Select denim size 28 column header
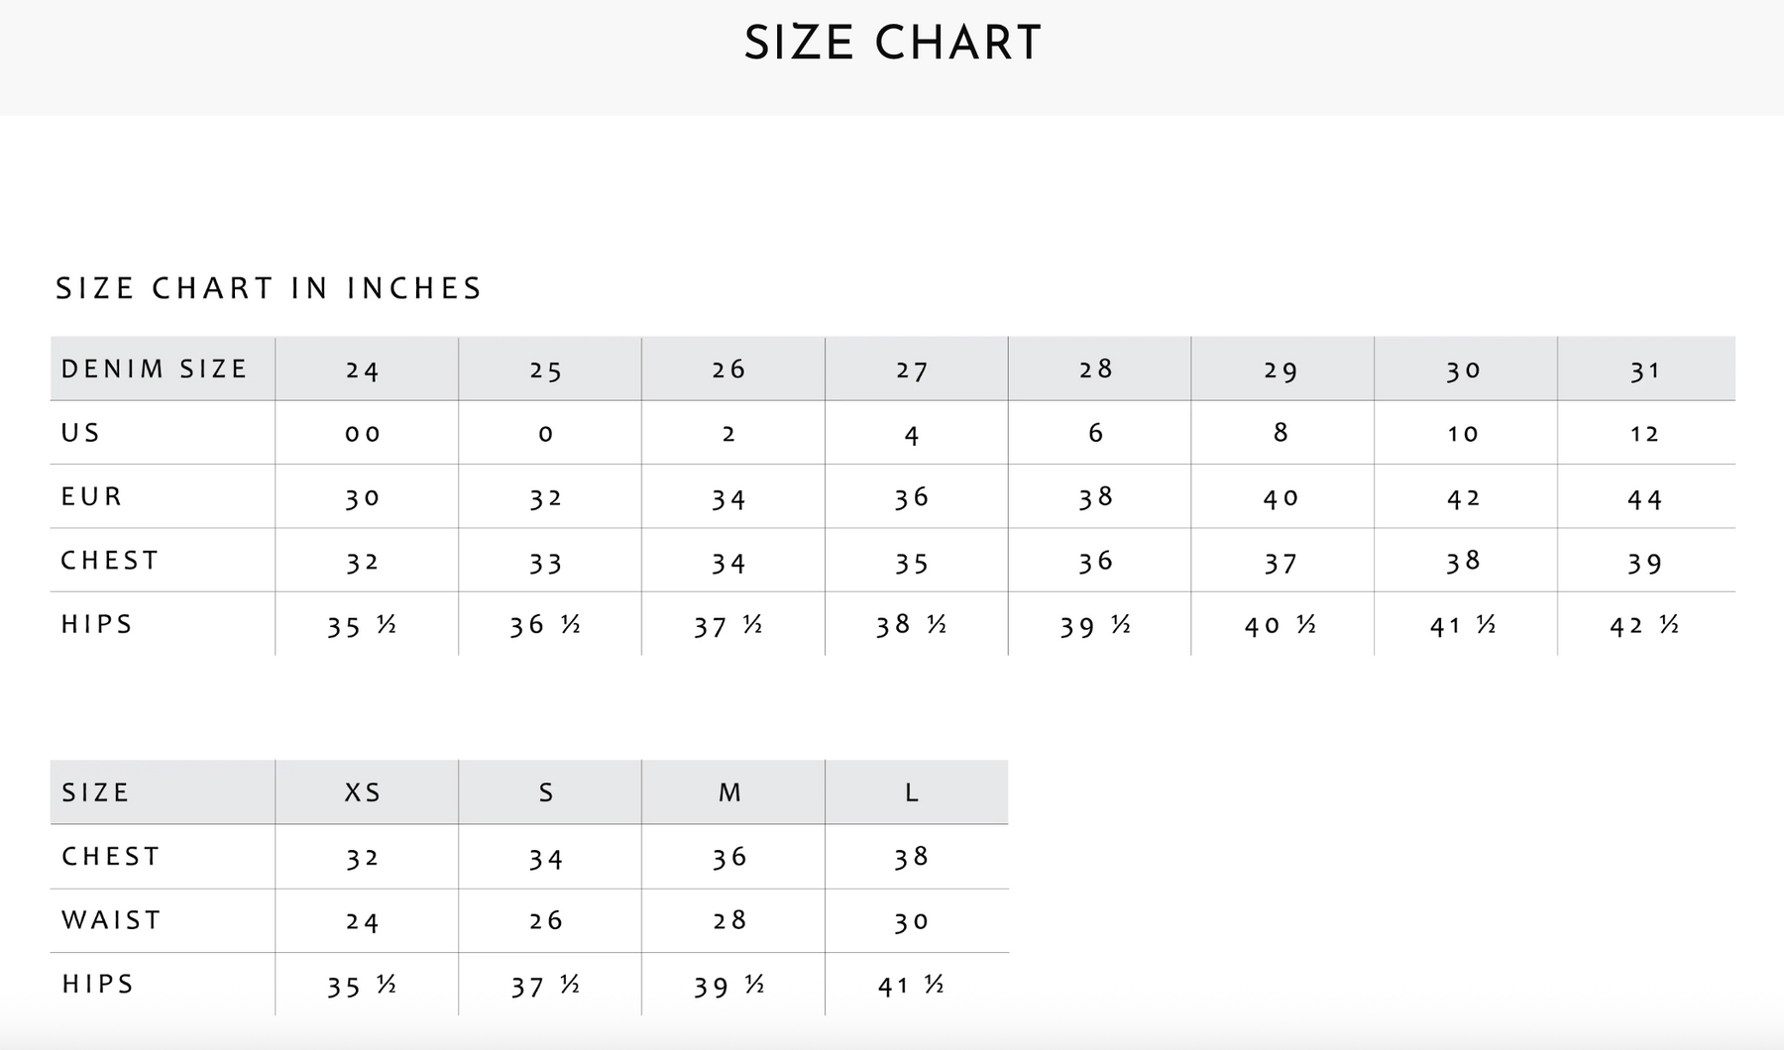The image size is (1784, 1050). click(1096, 369)
